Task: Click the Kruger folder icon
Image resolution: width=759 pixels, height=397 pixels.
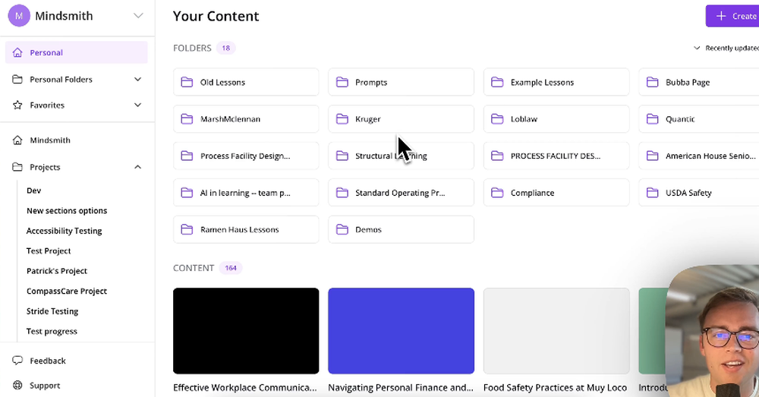Action: pyautogui.click(x=342, y=119)
